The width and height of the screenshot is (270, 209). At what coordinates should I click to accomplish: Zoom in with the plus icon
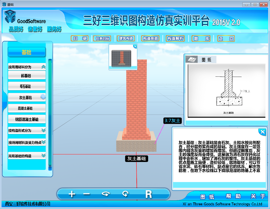coord(72,194)
